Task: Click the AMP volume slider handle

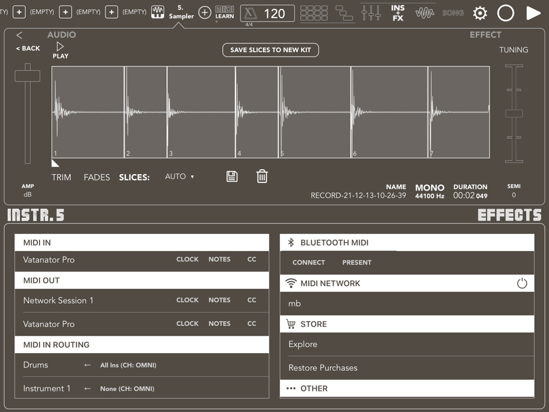Action: coord(27,76)
